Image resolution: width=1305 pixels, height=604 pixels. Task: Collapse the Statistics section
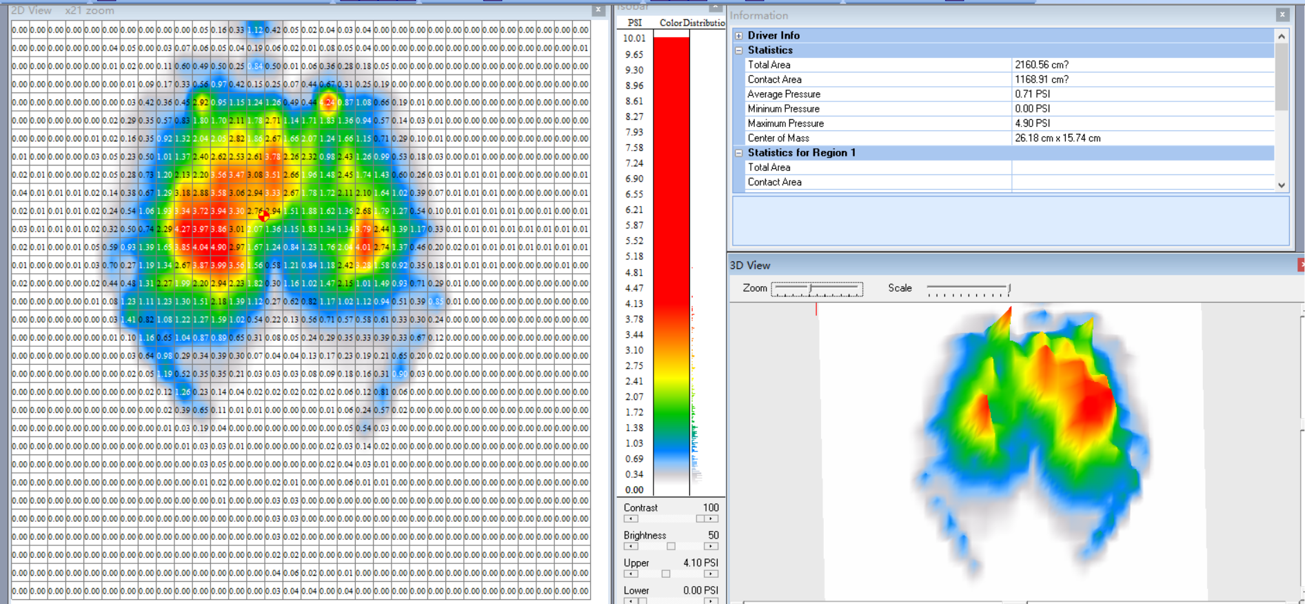pos(739,50)
